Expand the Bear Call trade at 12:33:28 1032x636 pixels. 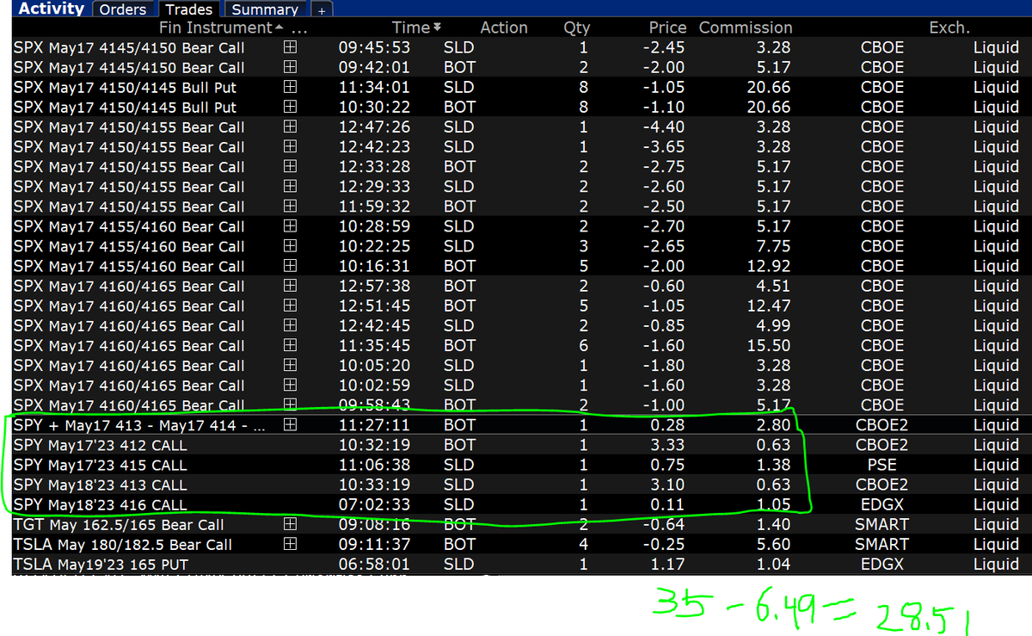290,167
